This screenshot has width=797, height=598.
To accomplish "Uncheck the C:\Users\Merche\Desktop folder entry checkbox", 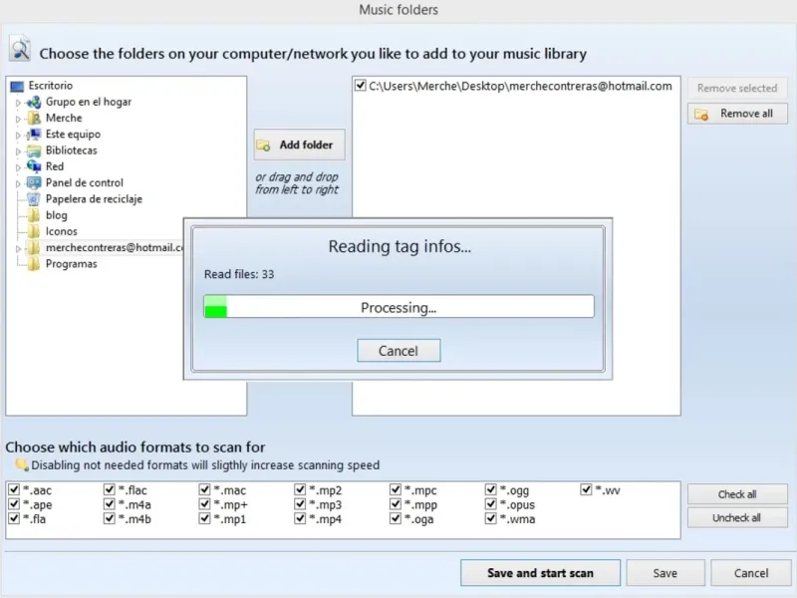I will click(x=361, y=86).
